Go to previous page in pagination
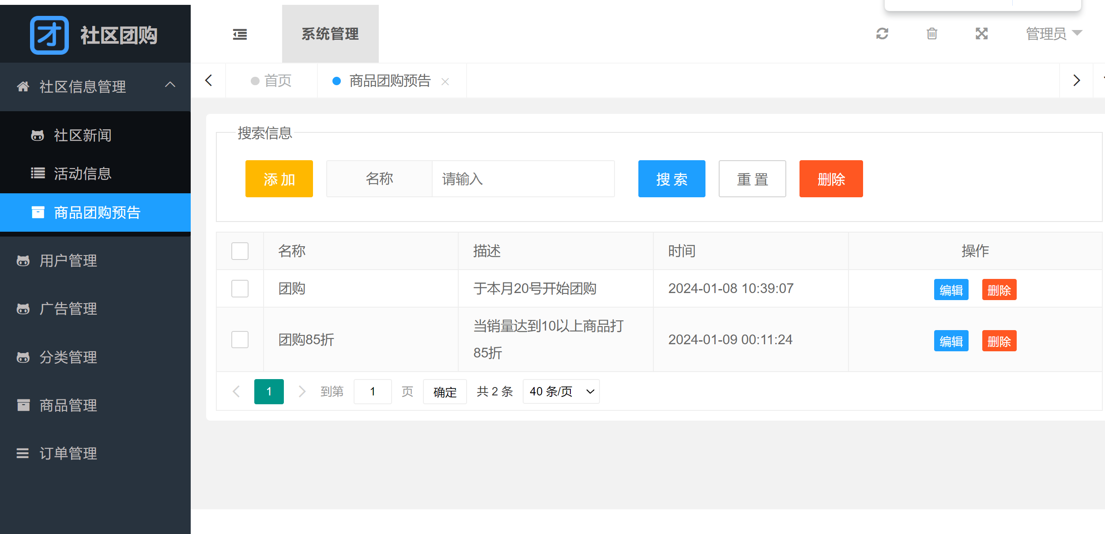This screenshot has height=534, width=1105. click(x=236, y=391)
